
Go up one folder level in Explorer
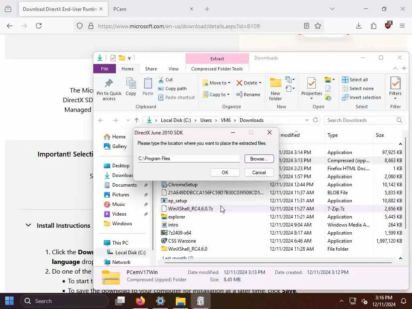[x=136, y=120]
